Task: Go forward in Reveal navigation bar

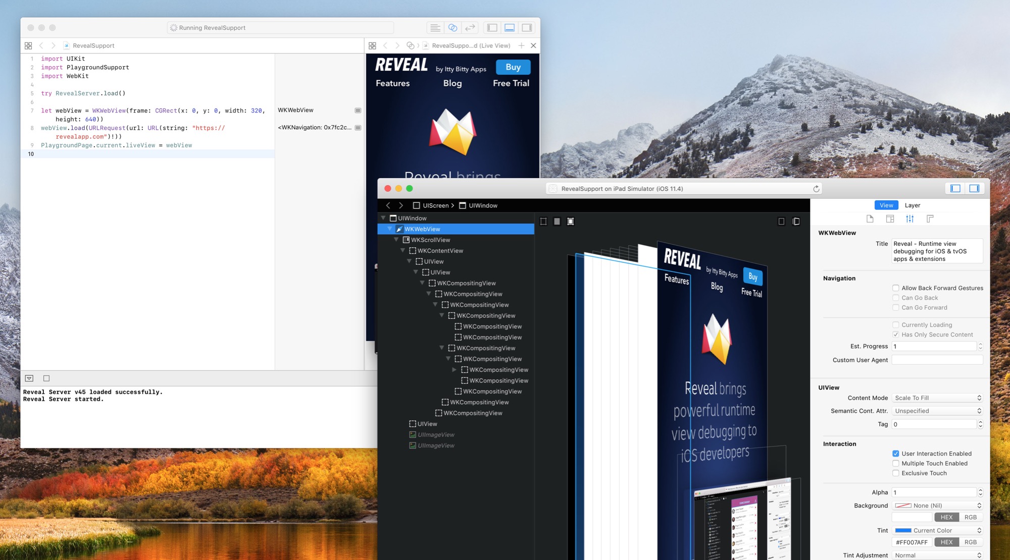Action: pos(401,206)
